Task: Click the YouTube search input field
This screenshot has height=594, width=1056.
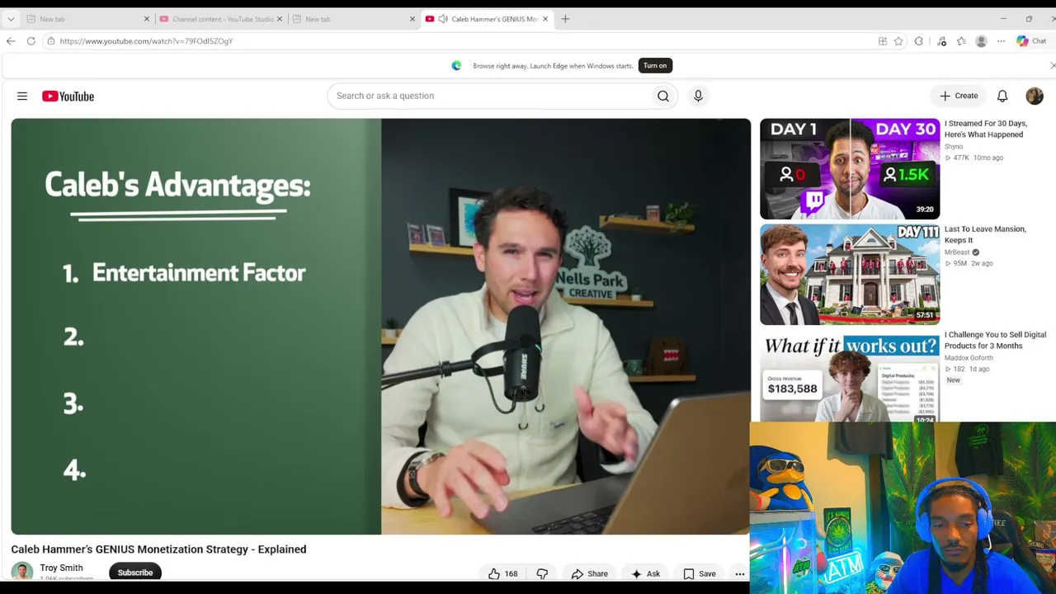Action: [493, 96]
